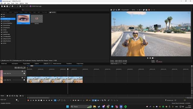Select the S_DissolveEdgeRays plug-in
Screen dimensions: 193x109
tap(7, 23)
